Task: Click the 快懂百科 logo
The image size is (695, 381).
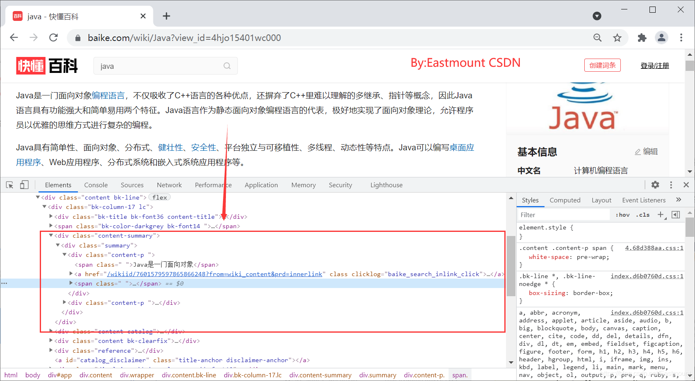Action: tap(47, 66)
